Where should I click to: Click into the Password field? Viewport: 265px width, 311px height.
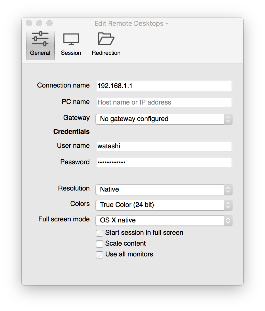pos(164,163)
